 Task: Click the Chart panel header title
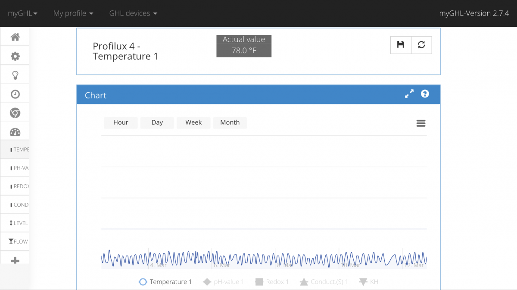pos(96,95)
